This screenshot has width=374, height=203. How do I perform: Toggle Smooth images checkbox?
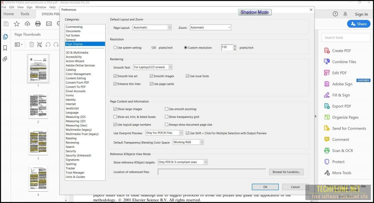point(151,76)
